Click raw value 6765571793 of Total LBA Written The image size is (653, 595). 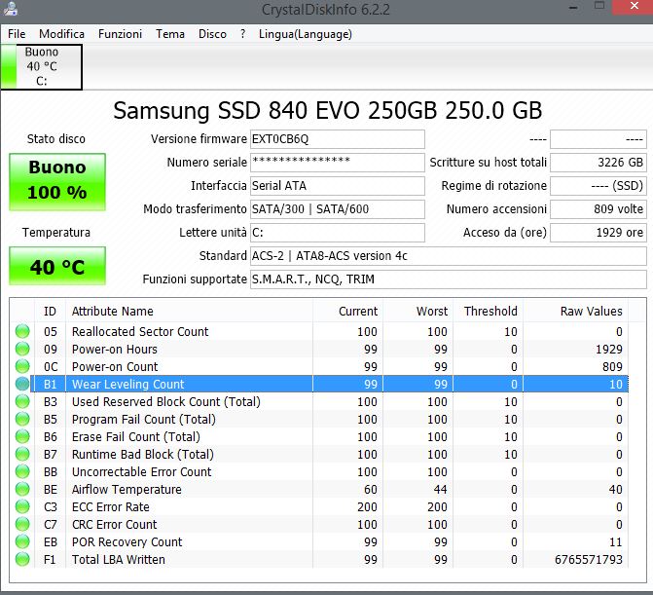[589, 560]
